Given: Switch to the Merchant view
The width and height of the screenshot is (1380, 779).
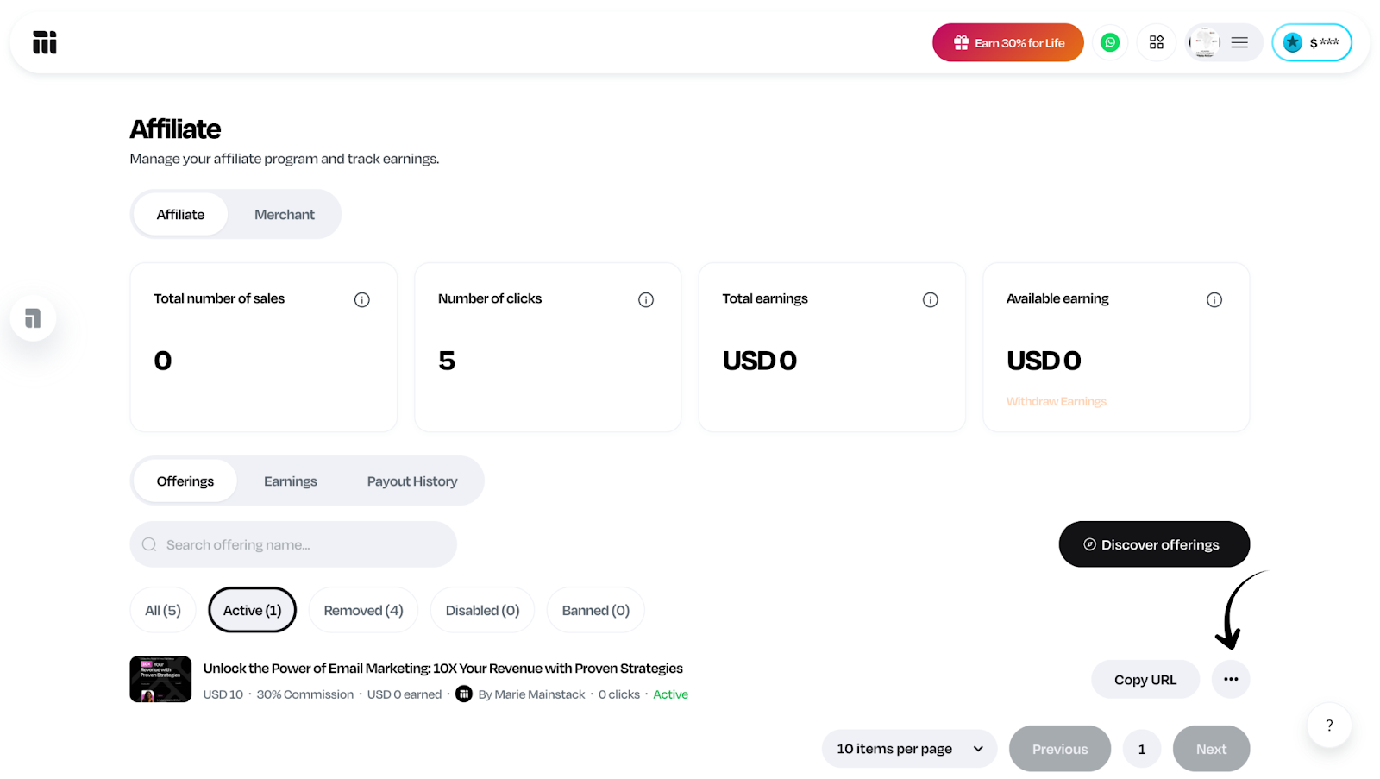Looking at the screenshot, I should click(x=284, y=215).
